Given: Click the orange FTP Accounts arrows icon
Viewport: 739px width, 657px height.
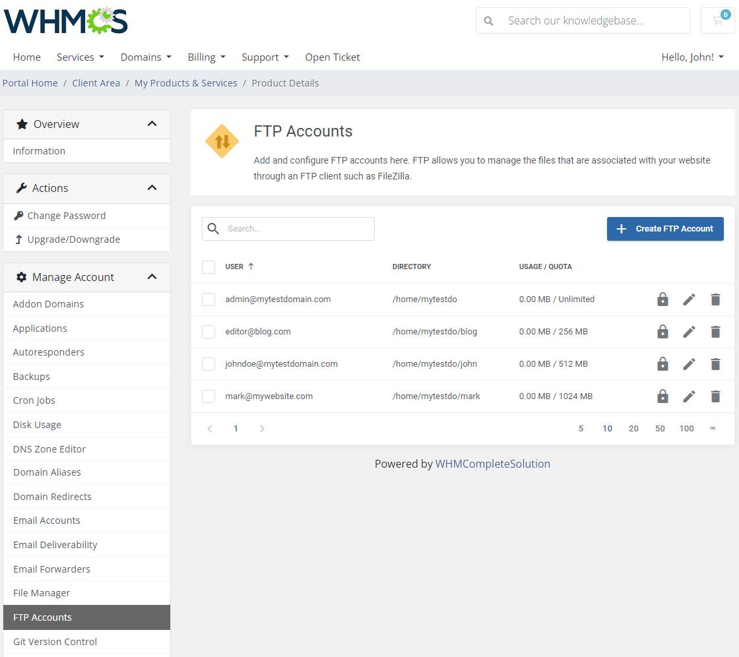Looking at the screenshot, I should click(x=222, y=141).
